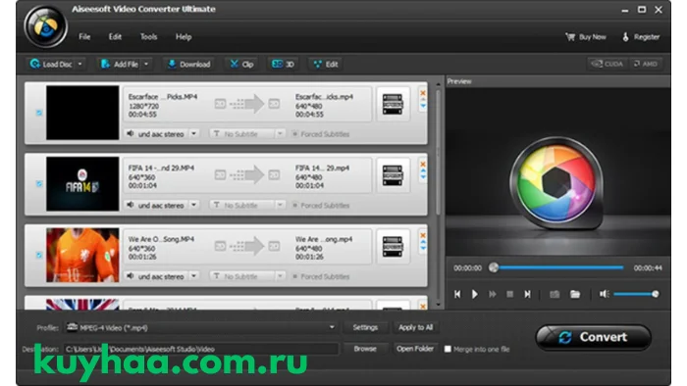This screenshot has height=386, width=687.
Task: Enable Forced Subtitles for Escarface video
Action: coord(295,134)
